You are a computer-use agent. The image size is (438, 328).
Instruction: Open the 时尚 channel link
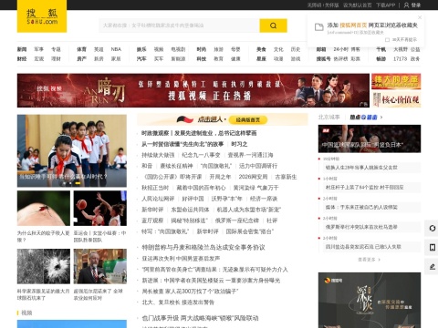click(202, 49)
